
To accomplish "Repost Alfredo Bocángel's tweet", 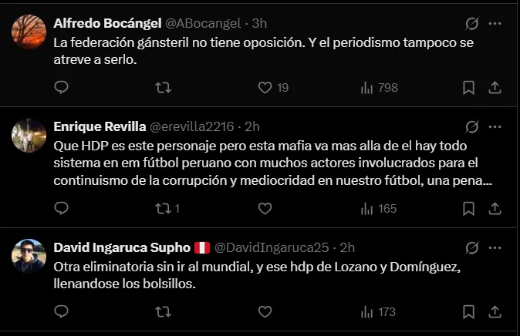I will coord(163,88).
